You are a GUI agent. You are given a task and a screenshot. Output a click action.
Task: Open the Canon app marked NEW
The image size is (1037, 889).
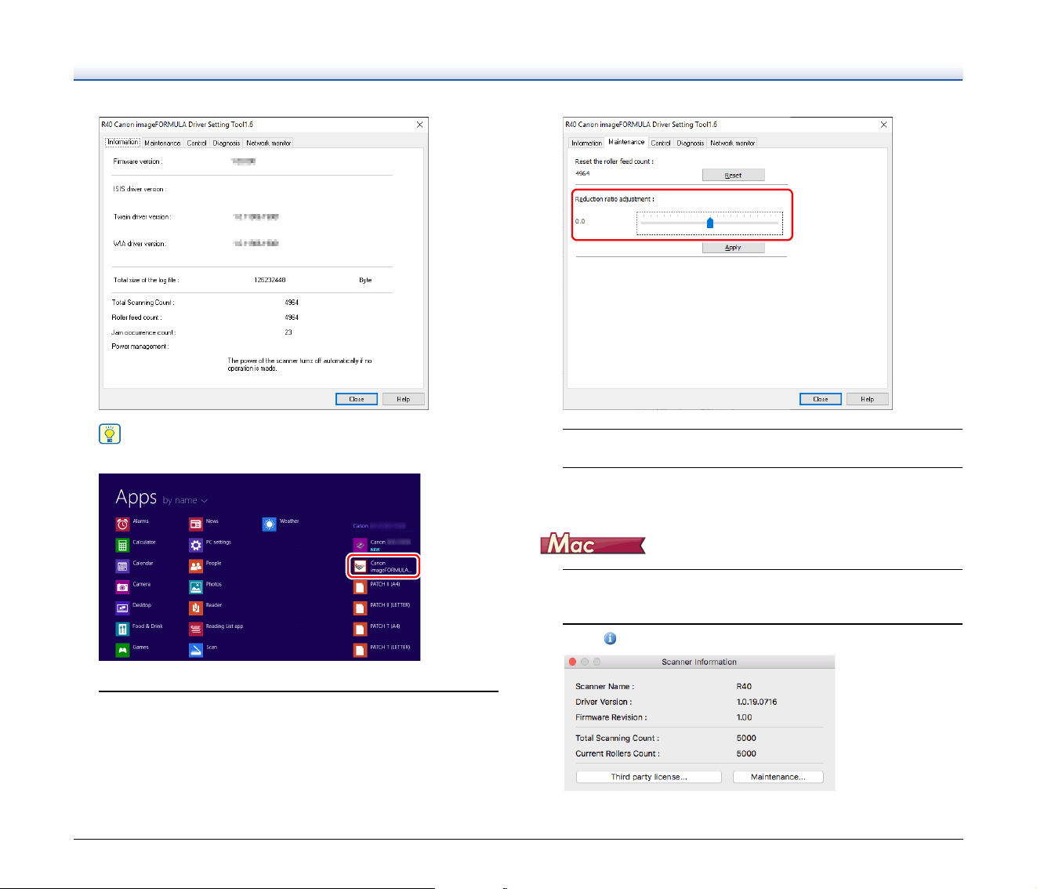point(361,545)
